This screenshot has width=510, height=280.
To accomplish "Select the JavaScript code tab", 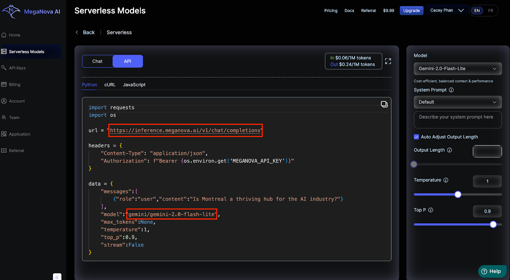I will click(134, 85).
